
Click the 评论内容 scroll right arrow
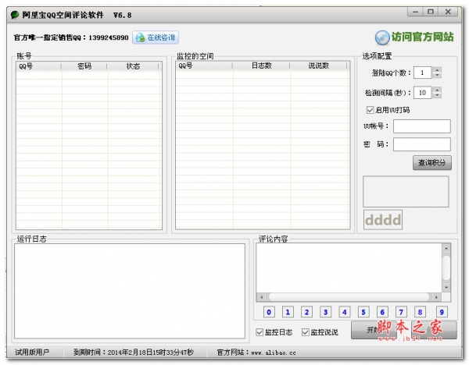437,297
